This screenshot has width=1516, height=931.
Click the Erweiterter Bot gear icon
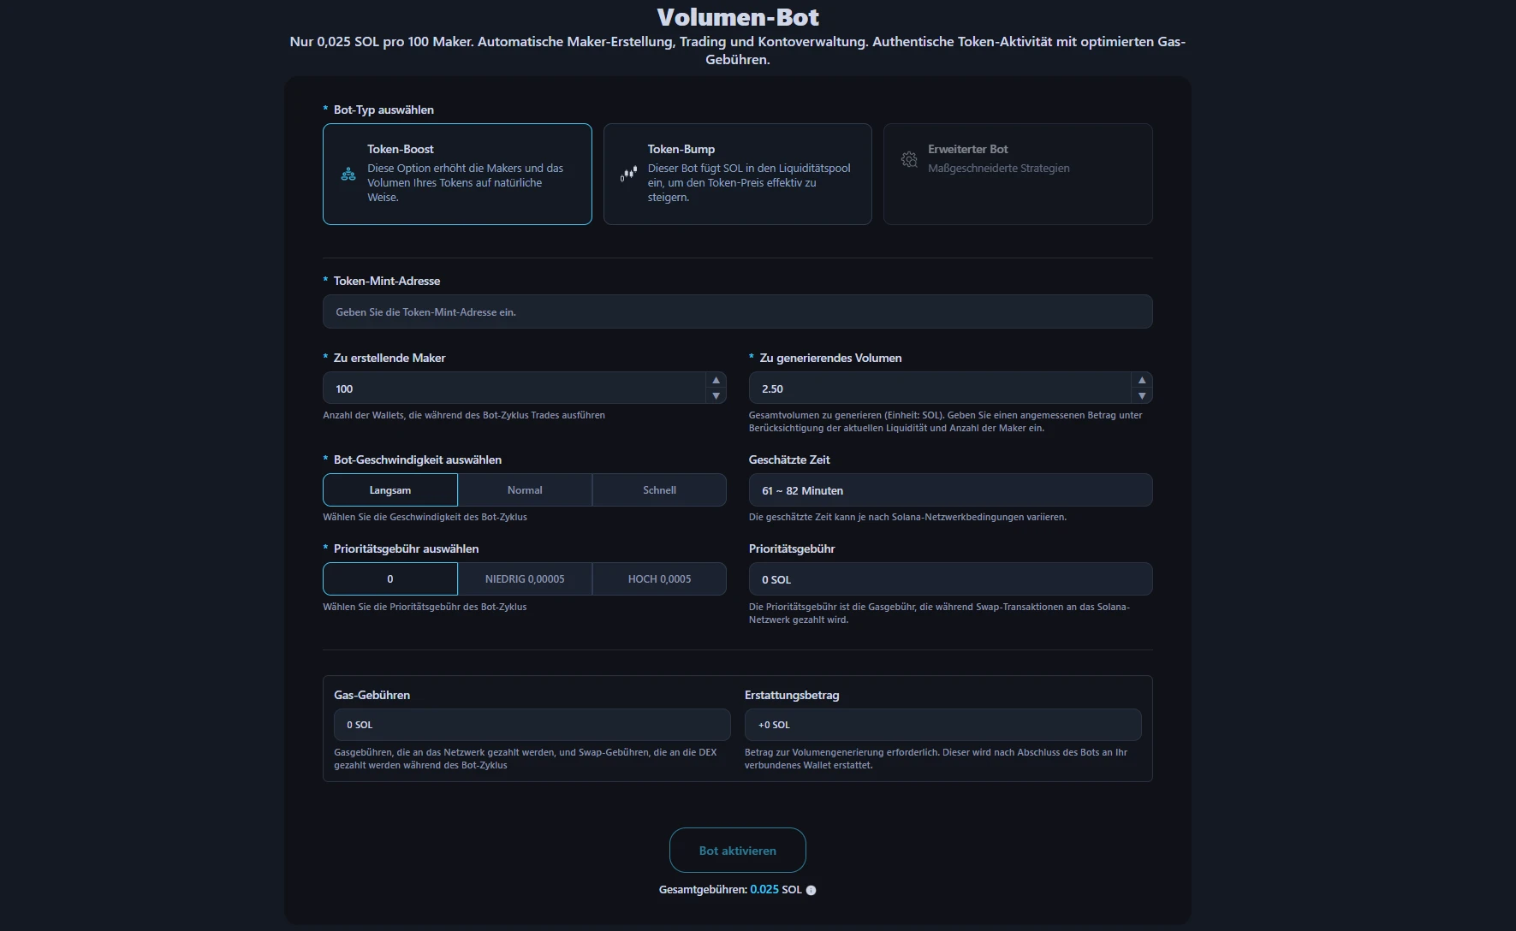click(909, 159)
